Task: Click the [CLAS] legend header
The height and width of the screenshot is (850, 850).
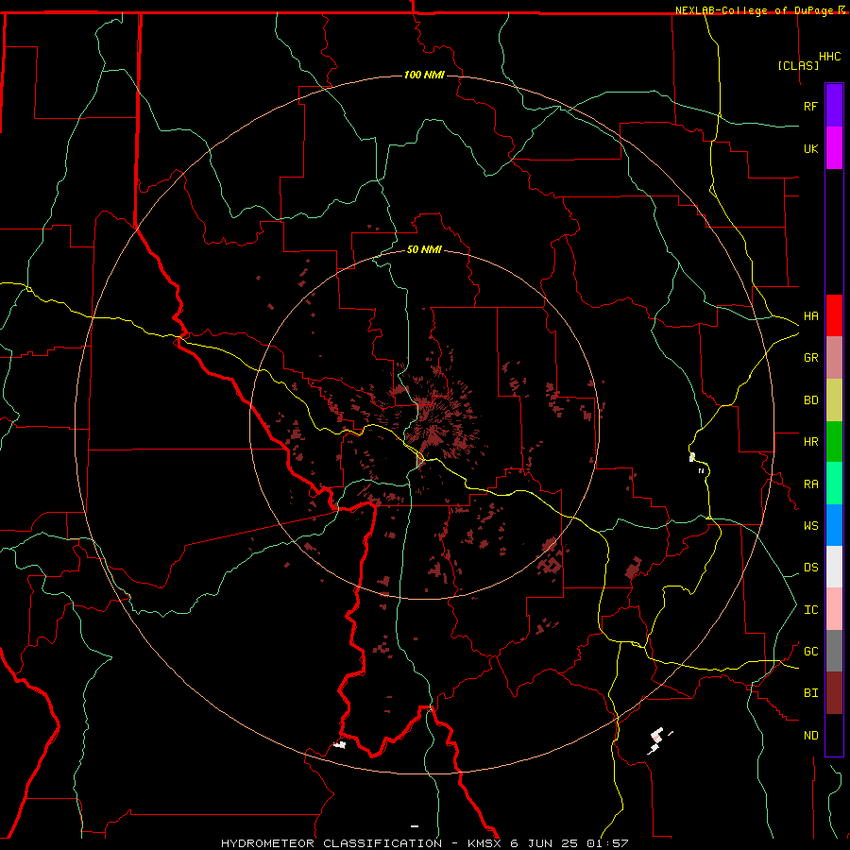Action: [798, 65]
